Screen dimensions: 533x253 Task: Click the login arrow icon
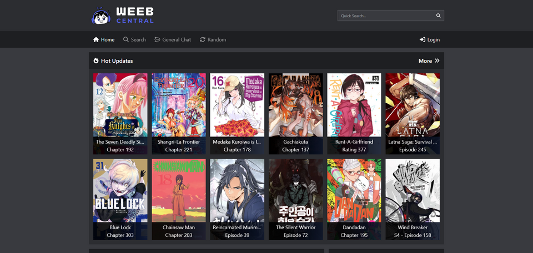click(x=422, y=40)
